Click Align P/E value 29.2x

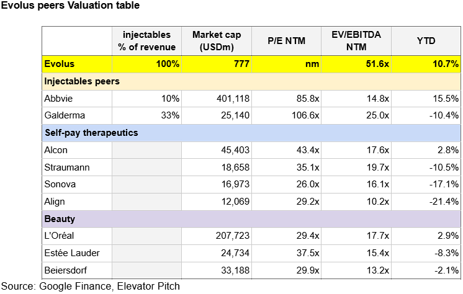click(x=308, y=202)
